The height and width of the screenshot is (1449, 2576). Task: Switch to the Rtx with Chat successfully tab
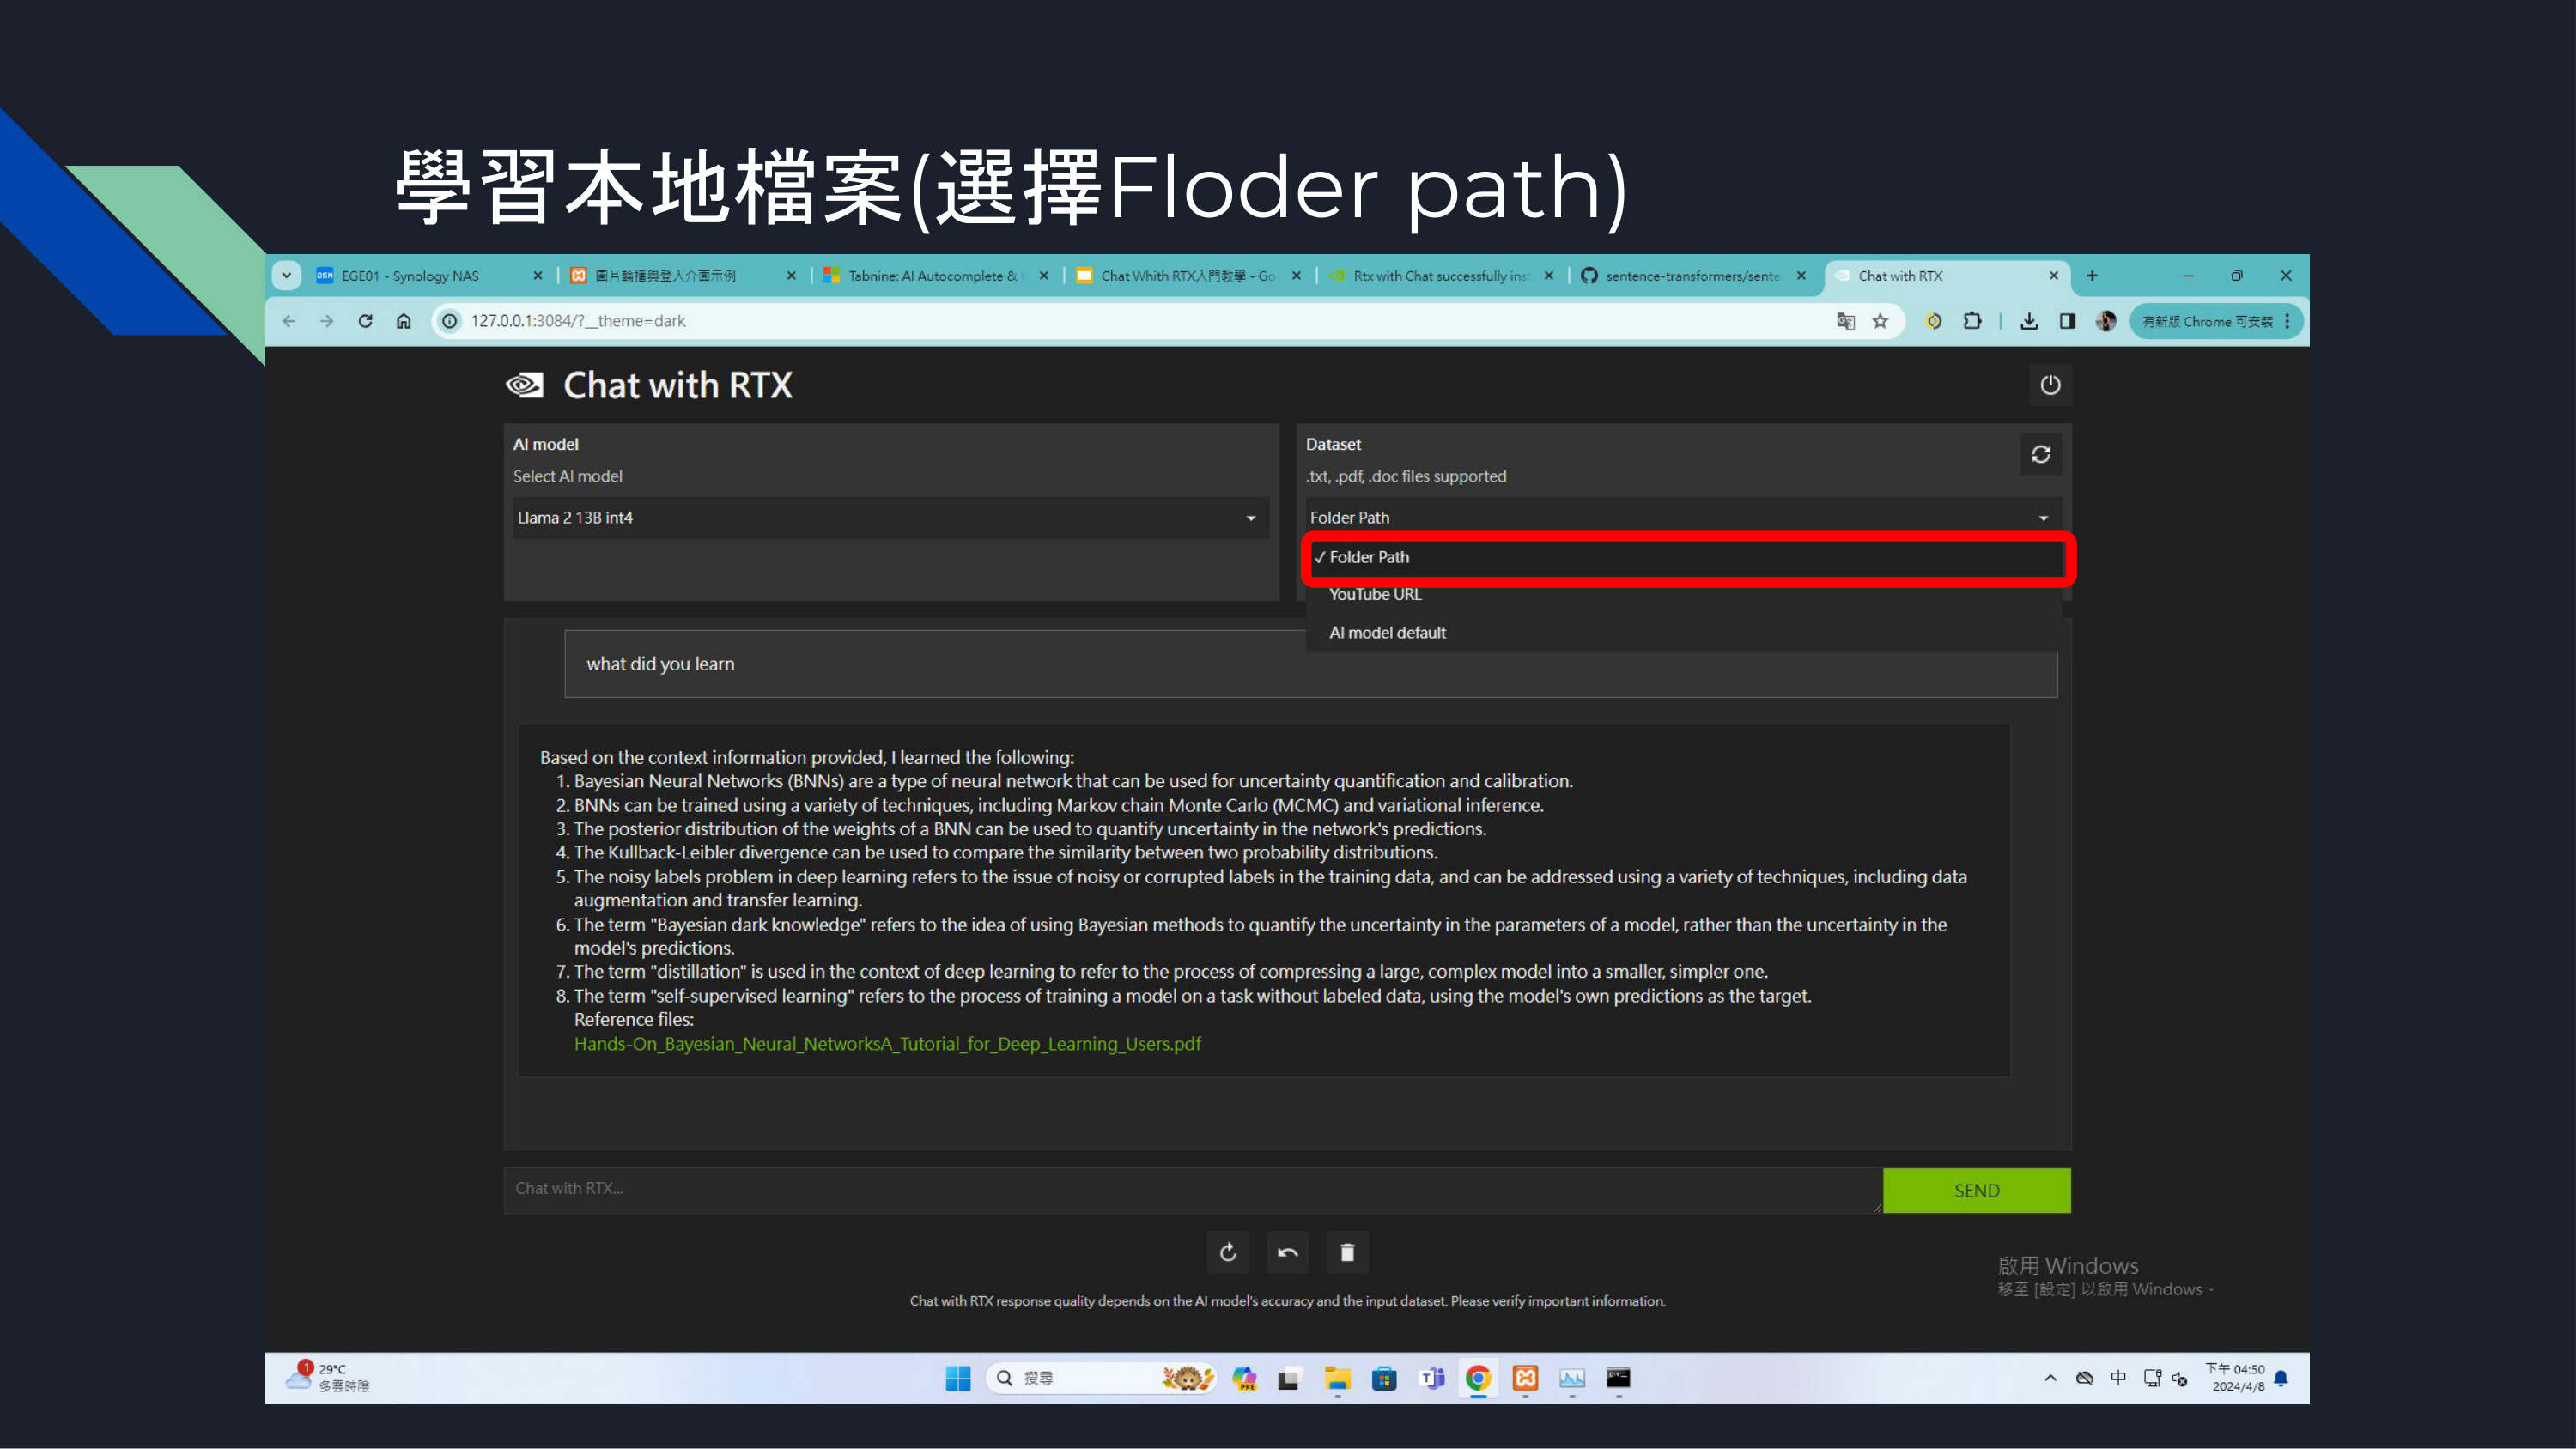[1440, 276]
